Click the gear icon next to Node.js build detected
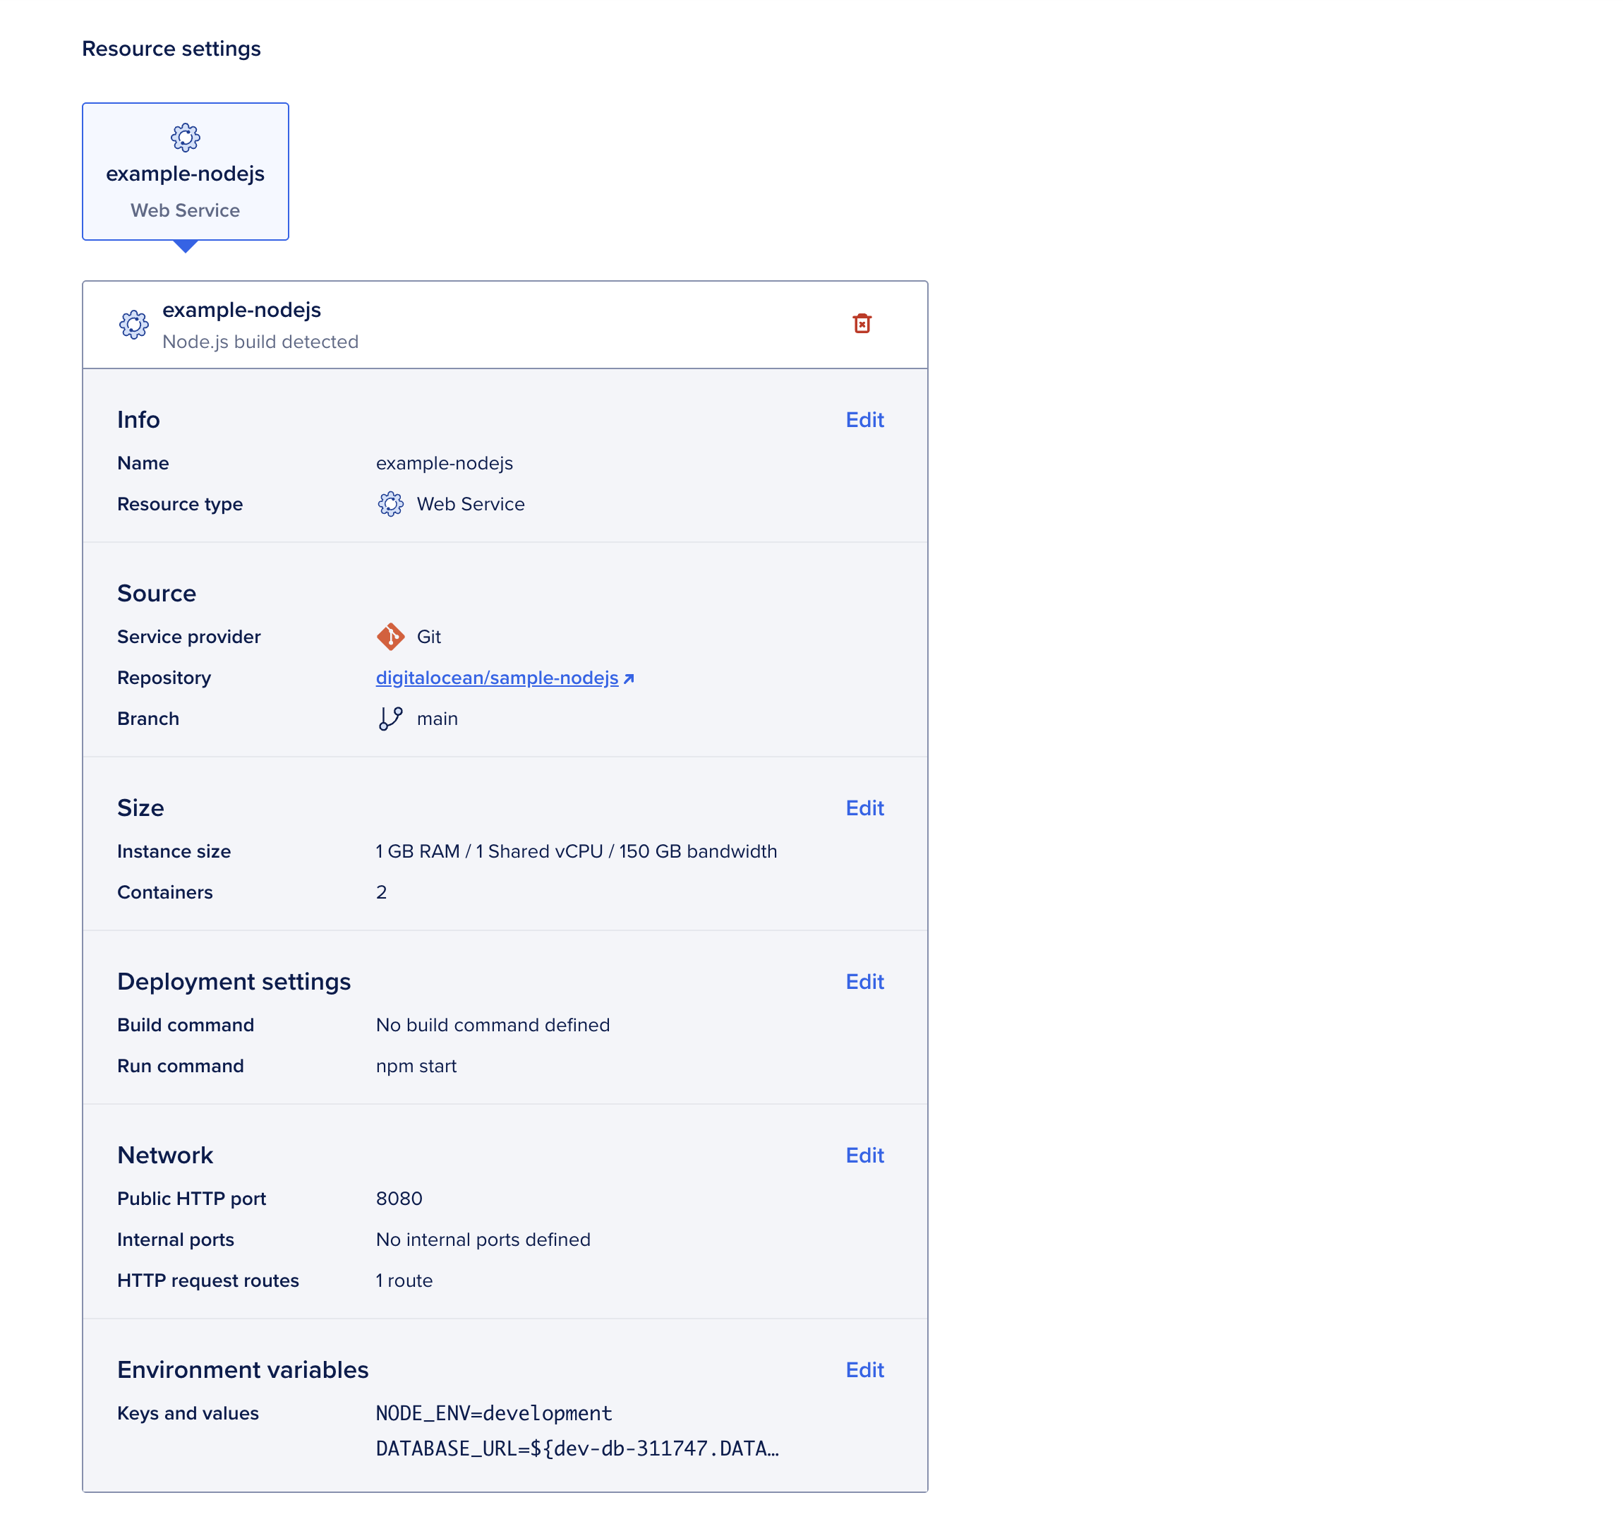 pos(133,325)
